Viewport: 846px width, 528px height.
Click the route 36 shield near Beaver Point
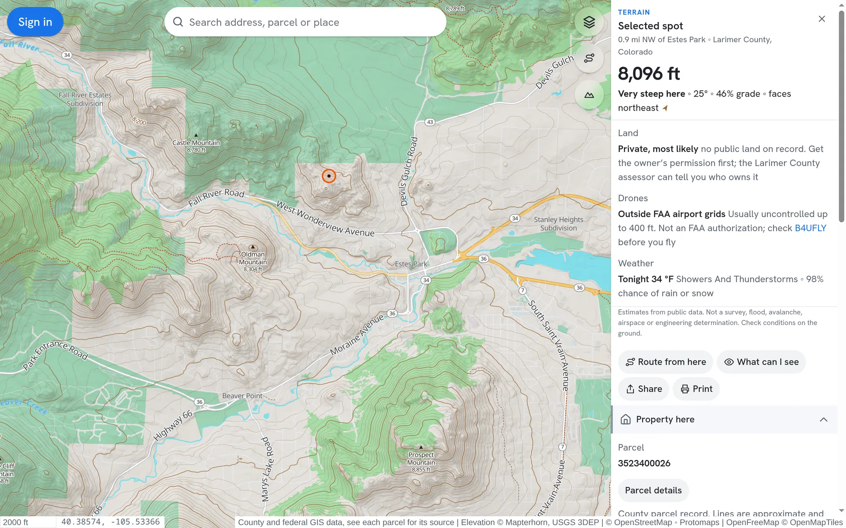tap(199, 402)
